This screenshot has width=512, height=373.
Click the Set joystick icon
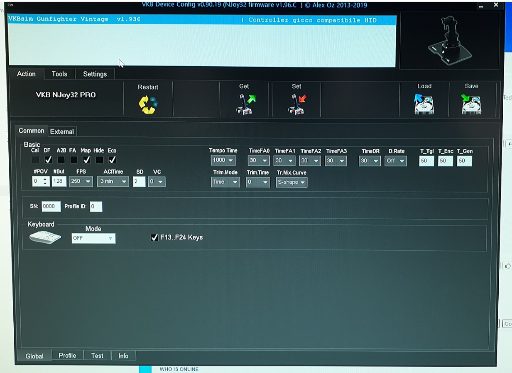[297, 104]
